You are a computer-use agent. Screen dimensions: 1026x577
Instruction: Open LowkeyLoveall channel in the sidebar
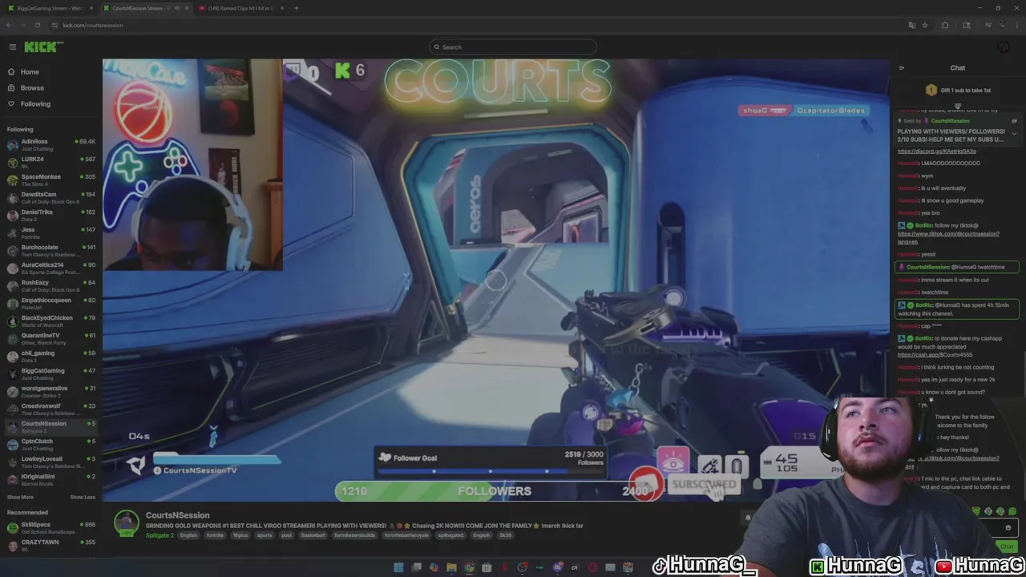(x=50, y=462)
